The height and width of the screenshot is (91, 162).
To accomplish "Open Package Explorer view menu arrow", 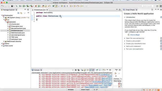I will pos(28,13).
